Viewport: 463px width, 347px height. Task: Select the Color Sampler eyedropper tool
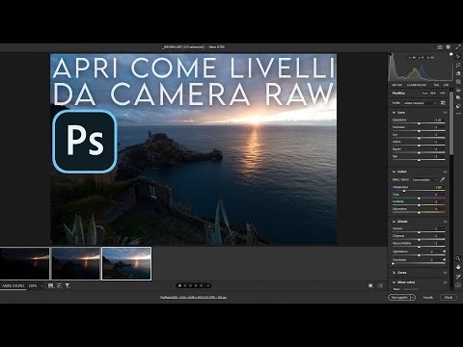[x=458, y=277]
